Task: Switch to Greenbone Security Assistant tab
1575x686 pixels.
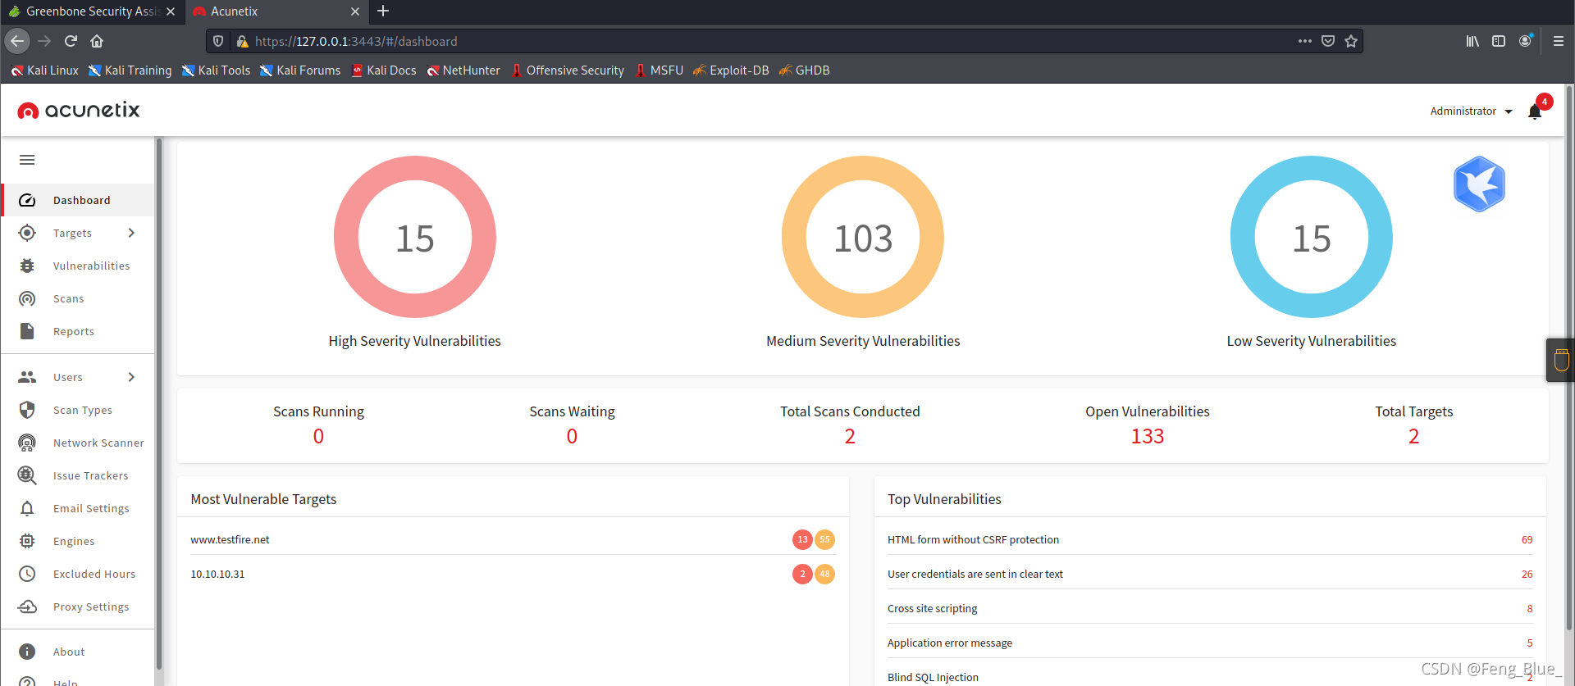Action: (90, 11)
